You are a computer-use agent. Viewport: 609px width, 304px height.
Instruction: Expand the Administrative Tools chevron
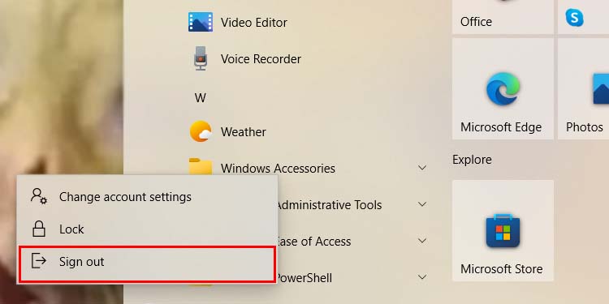[422, 204]
